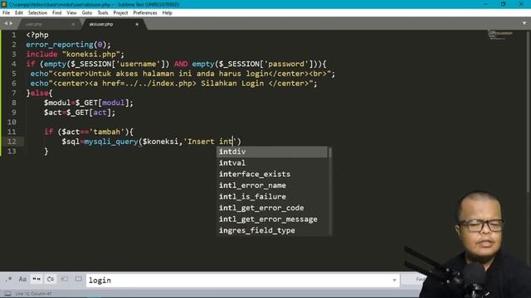Open the Edit menu
This screenshot has width=531, height=298.
[x=19, y=13]
